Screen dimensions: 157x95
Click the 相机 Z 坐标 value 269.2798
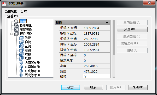[x=97, y=39]
